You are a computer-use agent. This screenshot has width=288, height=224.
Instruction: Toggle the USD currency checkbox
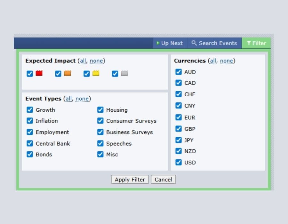coord(178,162)
